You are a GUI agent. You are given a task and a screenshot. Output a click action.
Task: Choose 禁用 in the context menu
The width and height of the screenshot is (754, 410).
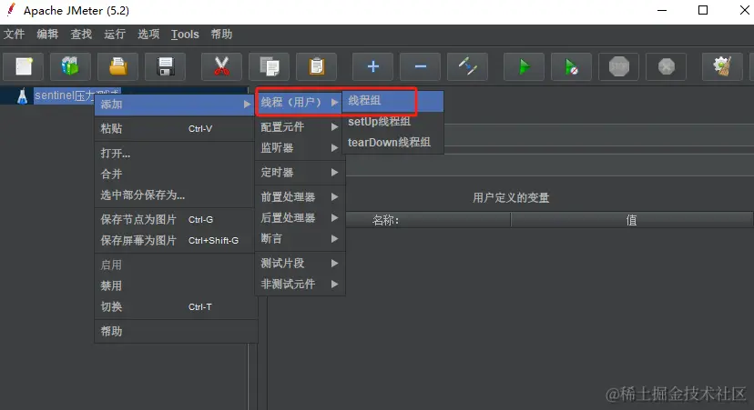coord(175,285)
